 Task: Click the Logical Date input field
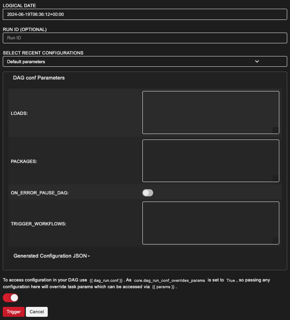144,14
